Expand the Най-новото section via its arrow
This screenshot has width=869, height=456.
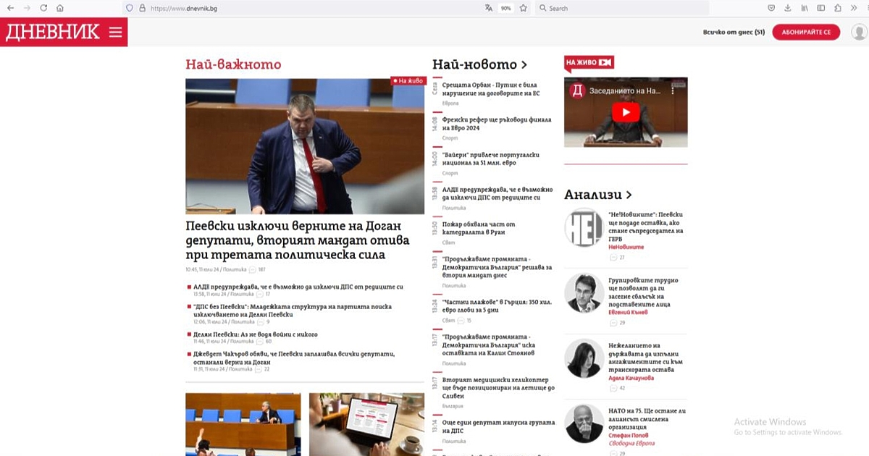coord(525,64)
